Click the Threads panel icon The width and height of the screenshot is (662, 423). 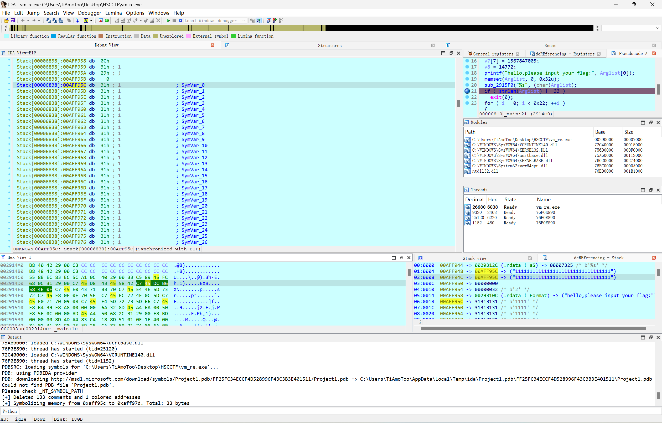(x=467, y=190)
